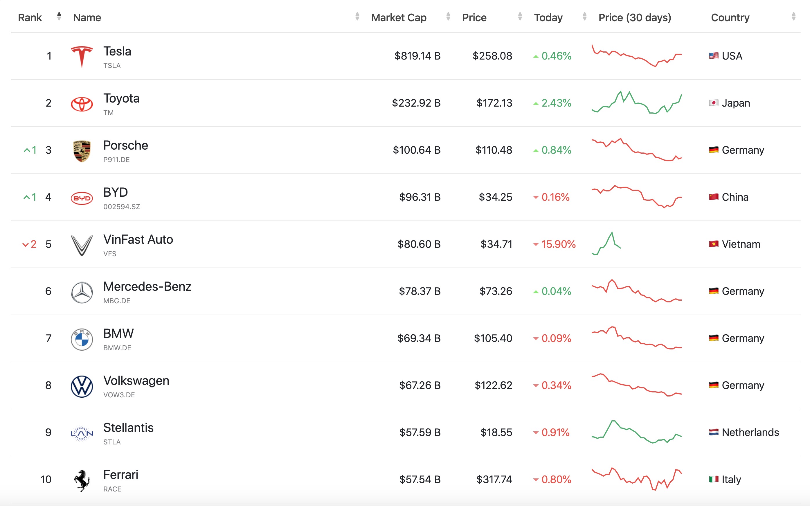Sort by Country column header
Screen dimensions: 810x506
pos(730,17)
